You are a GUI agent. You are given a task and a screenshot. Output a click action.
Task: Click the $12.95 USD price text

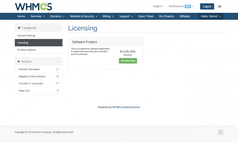[x=128, y=52]
